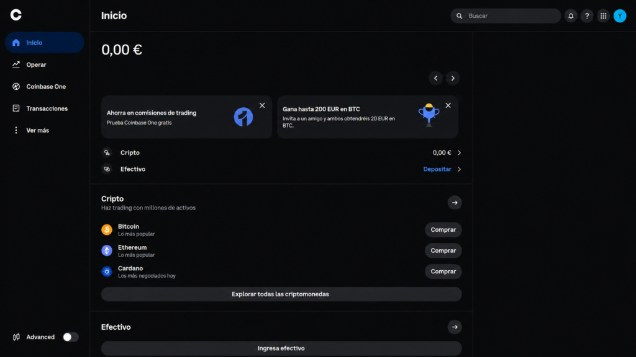The image size is (636, 357).
Task: Click the Cripto balance row icon
Action: pos(107,152)
